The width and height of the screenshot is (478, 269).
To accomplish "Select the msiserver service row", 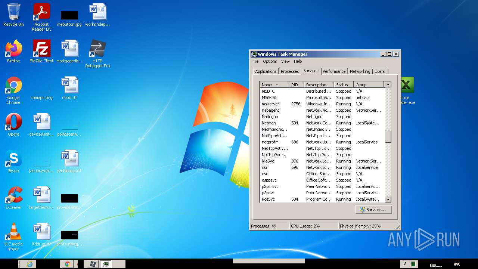I will click(322, 104).
